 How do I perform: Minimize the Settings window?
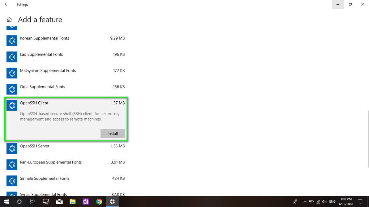(338, 4)
